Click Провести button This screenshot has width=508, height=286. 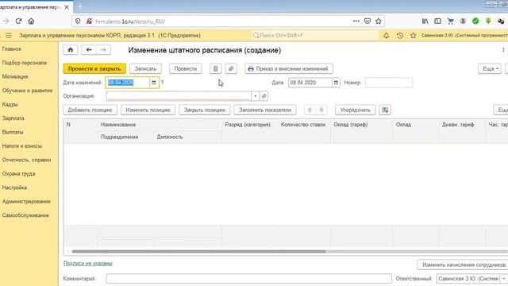(x=185, y=69)
